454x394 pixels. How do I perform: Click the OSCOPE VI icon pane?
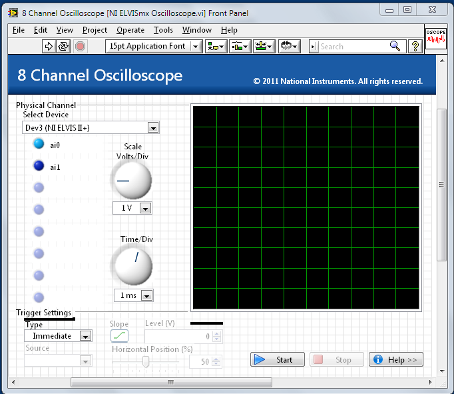(436, 38)
